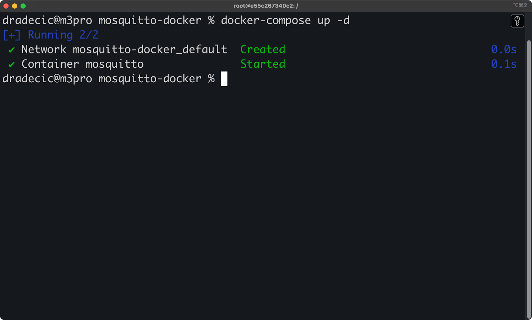Click the green full-screen traffic light

click(23, 5)
